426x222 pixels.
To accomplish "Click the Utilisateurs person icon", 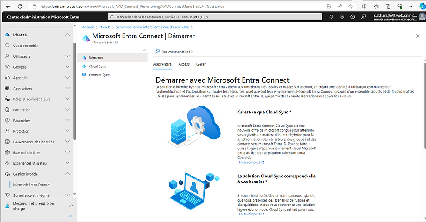I will click(7, 56).
